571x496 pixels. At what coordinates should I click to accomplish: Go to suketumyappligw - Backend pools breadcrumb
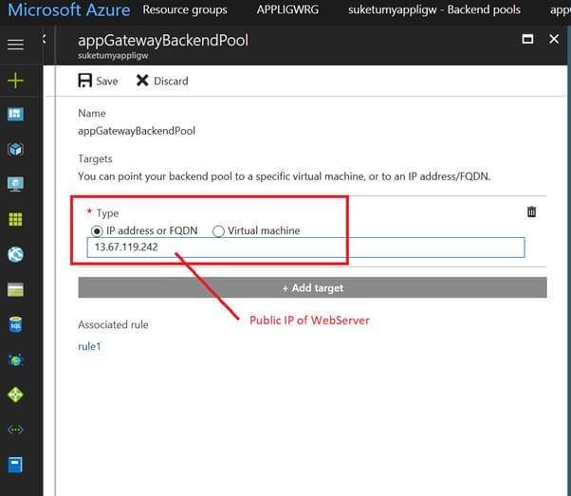click(x=434, y=9)
